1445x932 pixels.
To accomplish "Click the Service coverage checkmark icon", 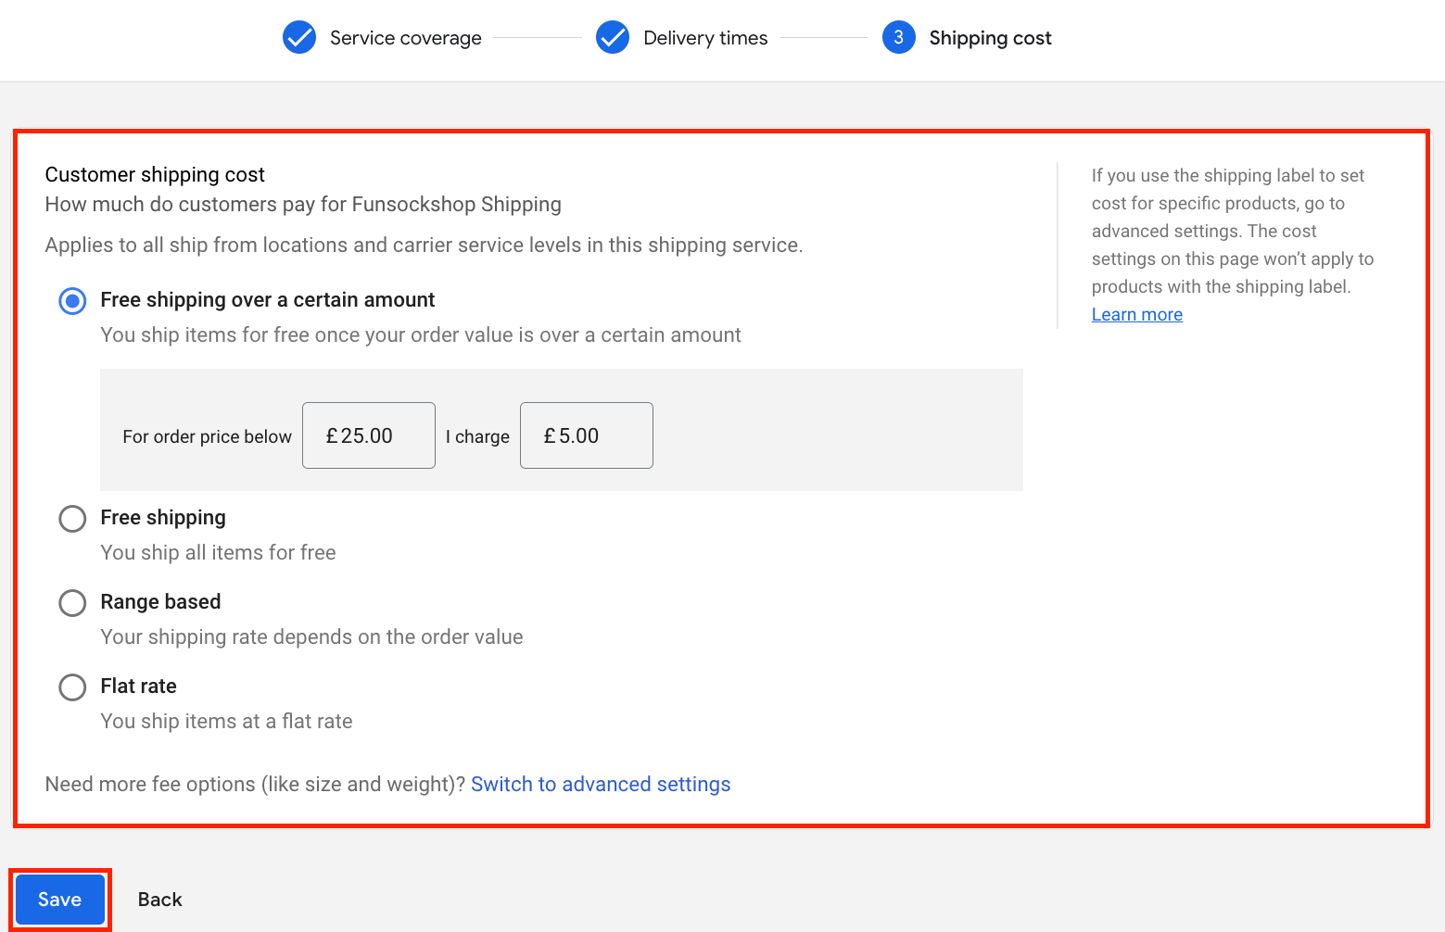I will click(x=299, y=38).
